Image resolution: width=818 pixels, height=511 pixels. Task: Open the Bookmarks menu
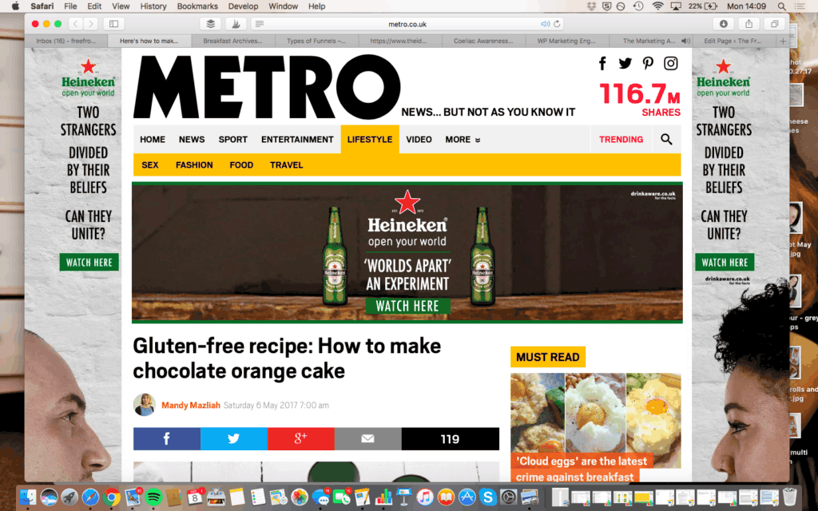point(197,6)
